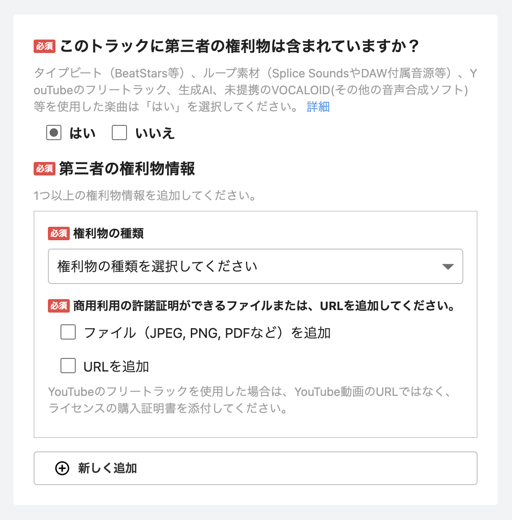512x520 pixels.
Task: Click the 権利物の種類 field label
Action: click(x=108, y=233)
